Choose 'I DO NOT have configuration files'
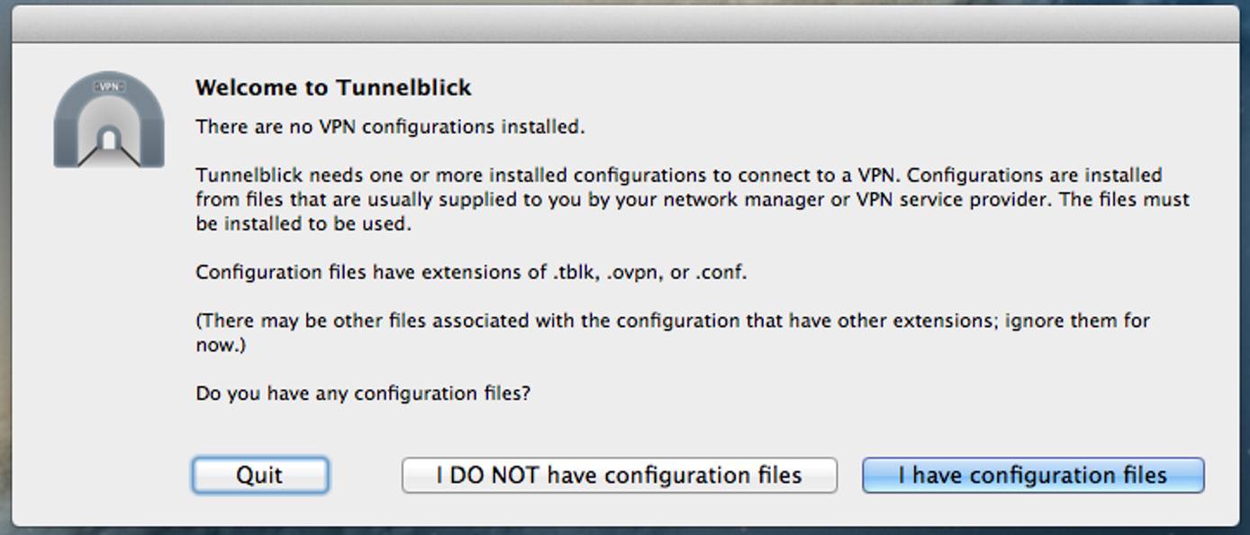 (x=620, y=475)
